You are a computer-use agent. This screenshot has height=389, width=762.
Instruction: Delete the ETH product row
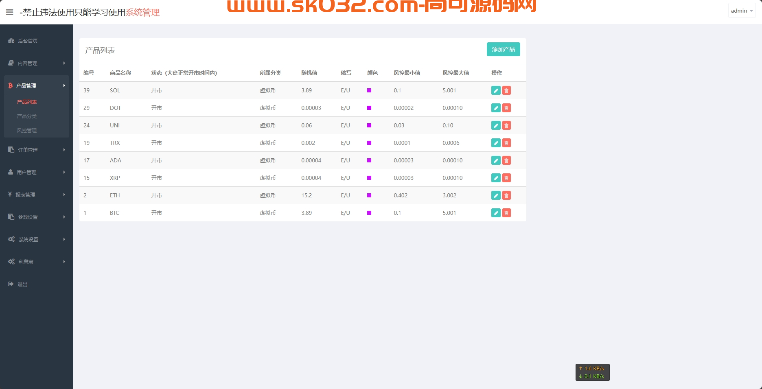pyautogui.click(x=506, y=195)
